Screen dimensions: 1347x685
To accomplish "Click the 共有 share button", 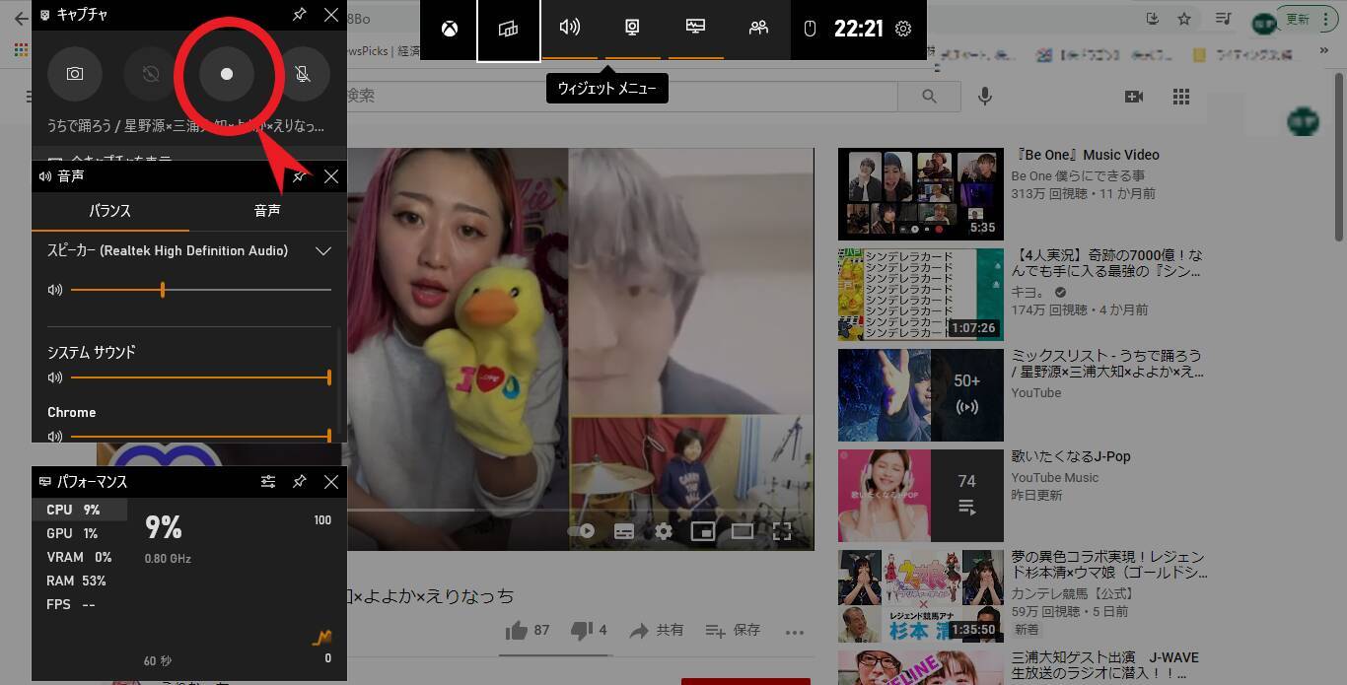I will pyautogui.click(x=657, y=630).
